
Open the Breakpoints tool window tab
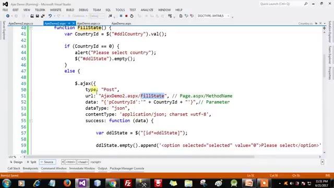point(30,168)
